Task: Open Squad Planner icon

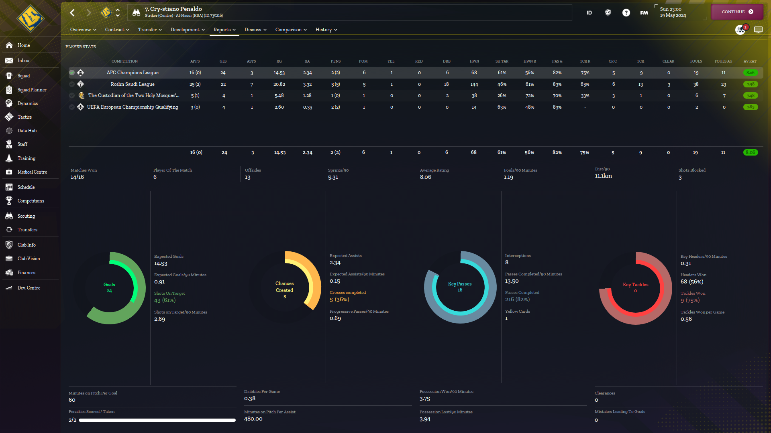Action: 9,90
